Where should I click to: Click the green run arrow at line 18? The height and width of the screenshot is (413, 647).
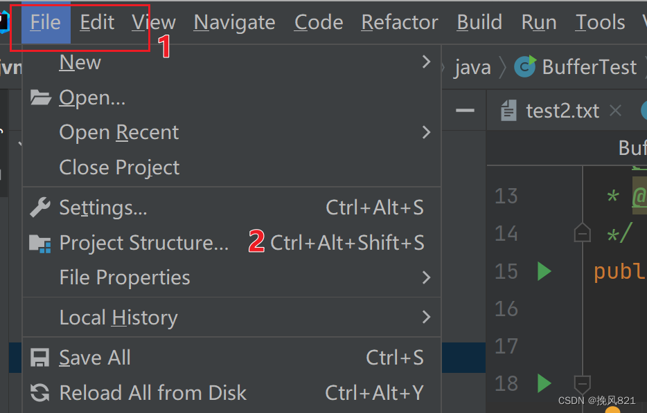coord(544,383)
